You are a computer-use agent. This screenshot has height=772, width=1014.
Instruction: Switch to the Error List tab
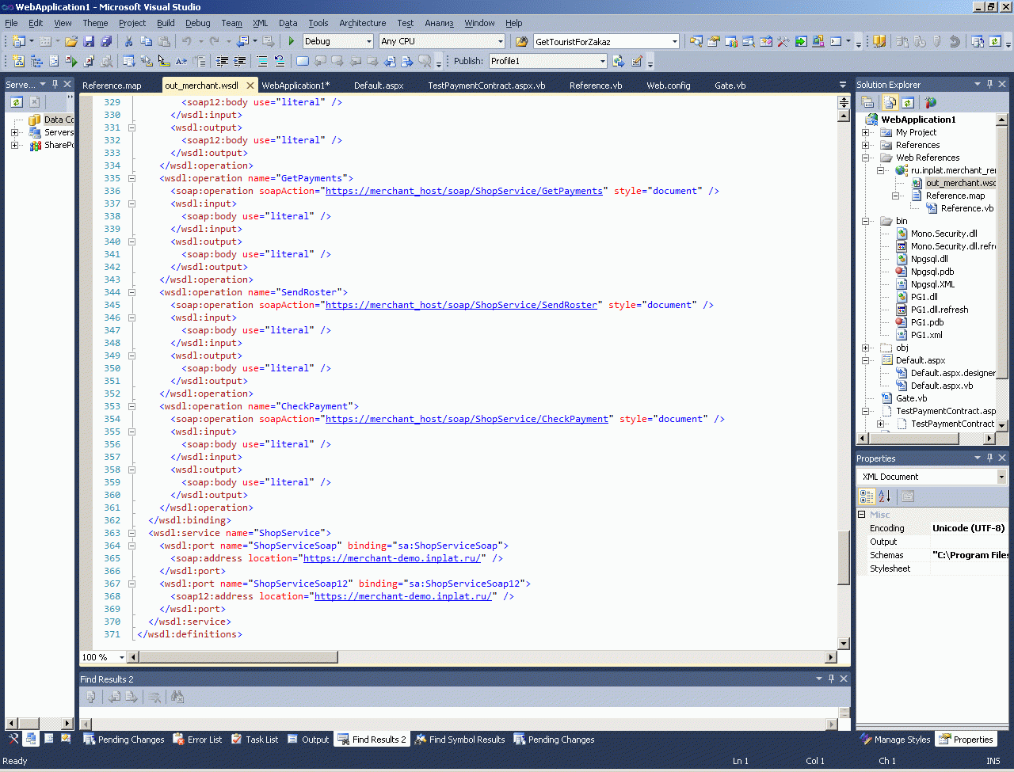click(197, 740)
